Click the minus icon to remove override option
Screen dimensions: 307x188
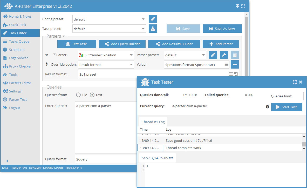click(x=235, y=64)
